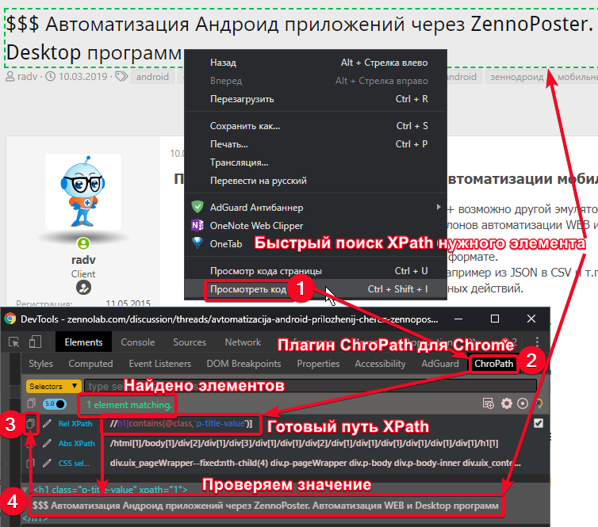Edit the CSS selector using its pencil icon
This screenshot has height=527, width=598.
48,463
